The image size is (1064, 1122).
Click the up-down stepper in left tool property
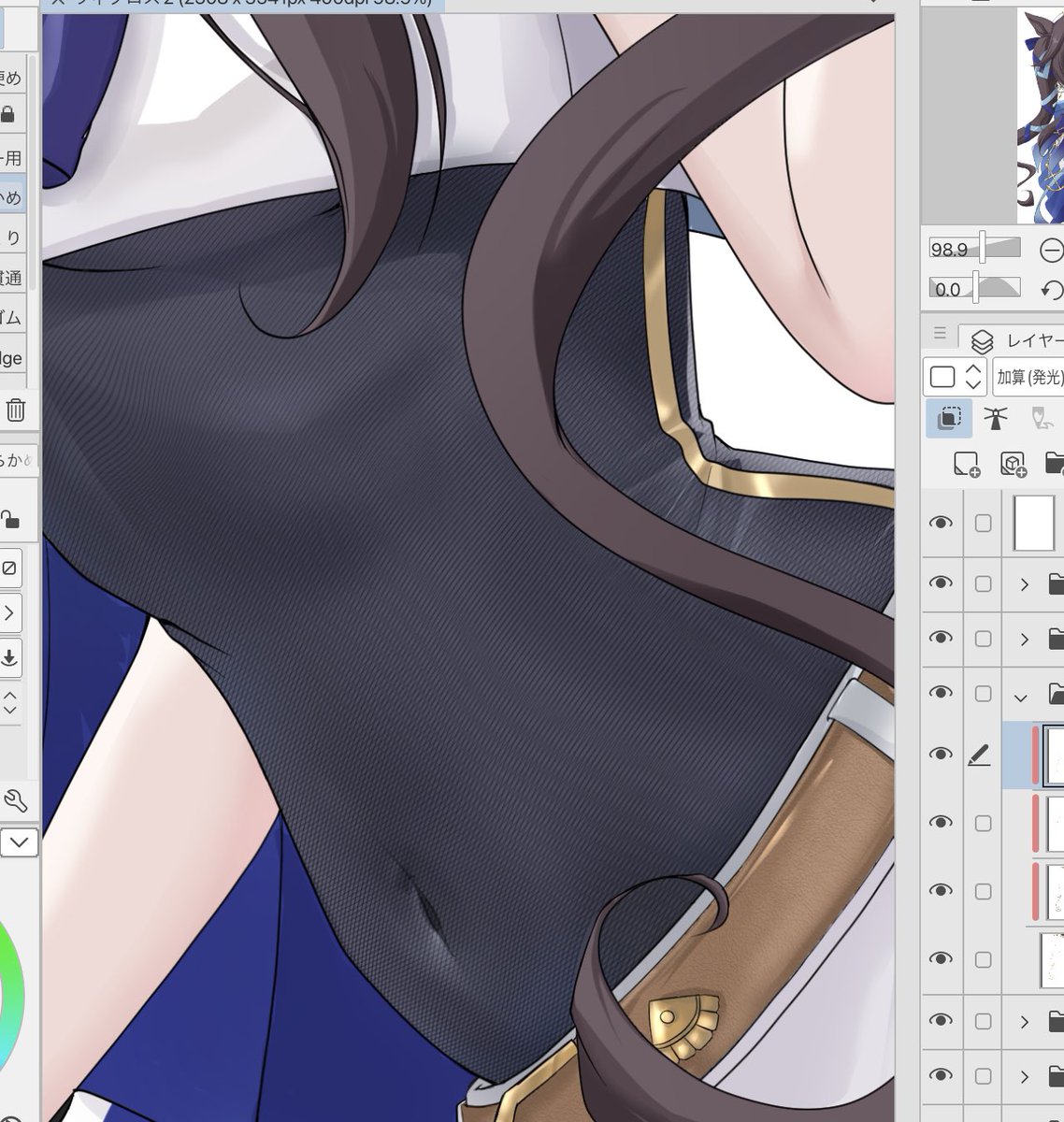9,704
